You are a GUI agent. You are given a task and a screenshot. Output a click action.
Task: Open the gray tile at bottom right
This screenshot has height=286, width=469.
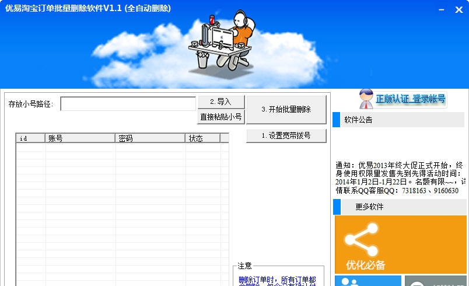coord(436,281)
